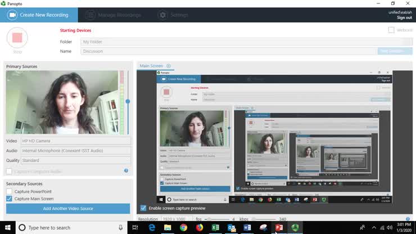Open Google Chrome from the taskbar
The image size is (416, 234).
[183, 228]
